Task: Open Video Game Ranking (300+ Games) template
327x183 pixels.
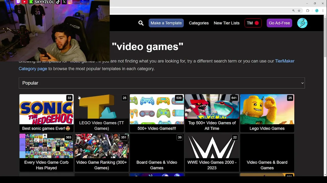Action: (x=101, y=153)
